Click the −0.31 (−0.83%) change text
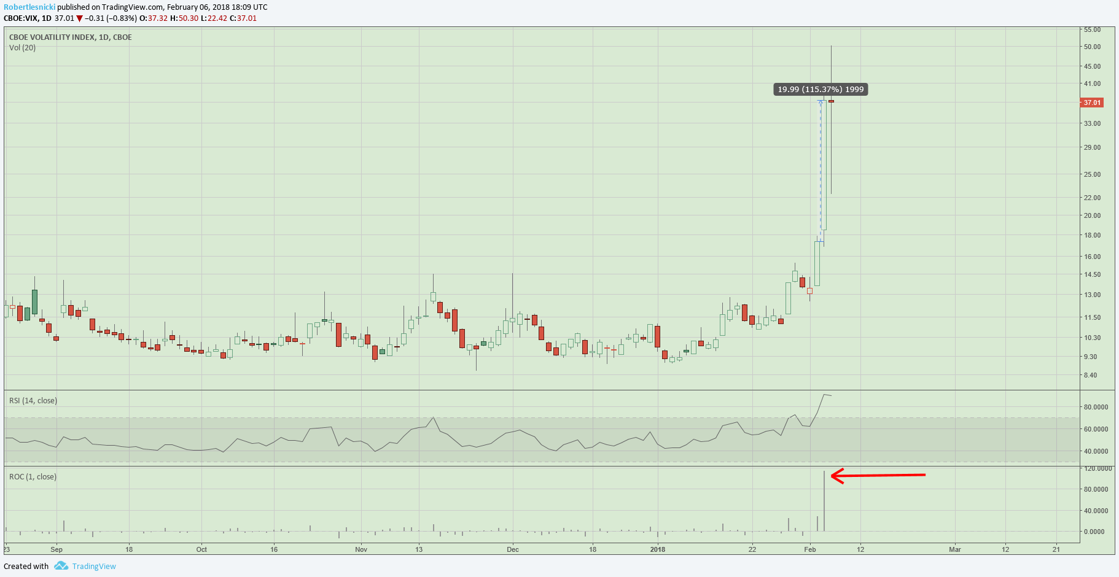The image size is (1119, 577). point(111,18)
